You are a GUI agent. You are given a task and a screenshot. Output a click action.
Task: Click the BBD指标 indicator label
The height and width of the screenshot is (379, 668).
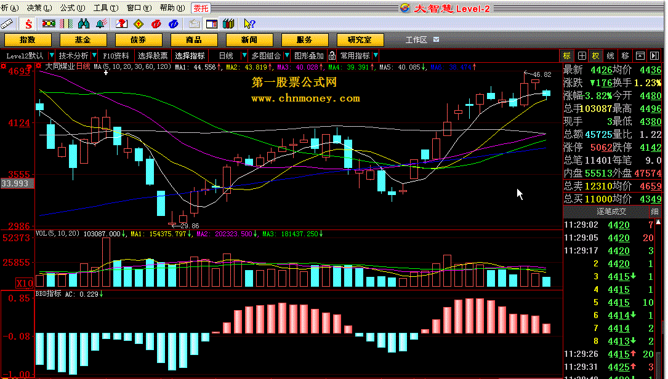point(49,294)
